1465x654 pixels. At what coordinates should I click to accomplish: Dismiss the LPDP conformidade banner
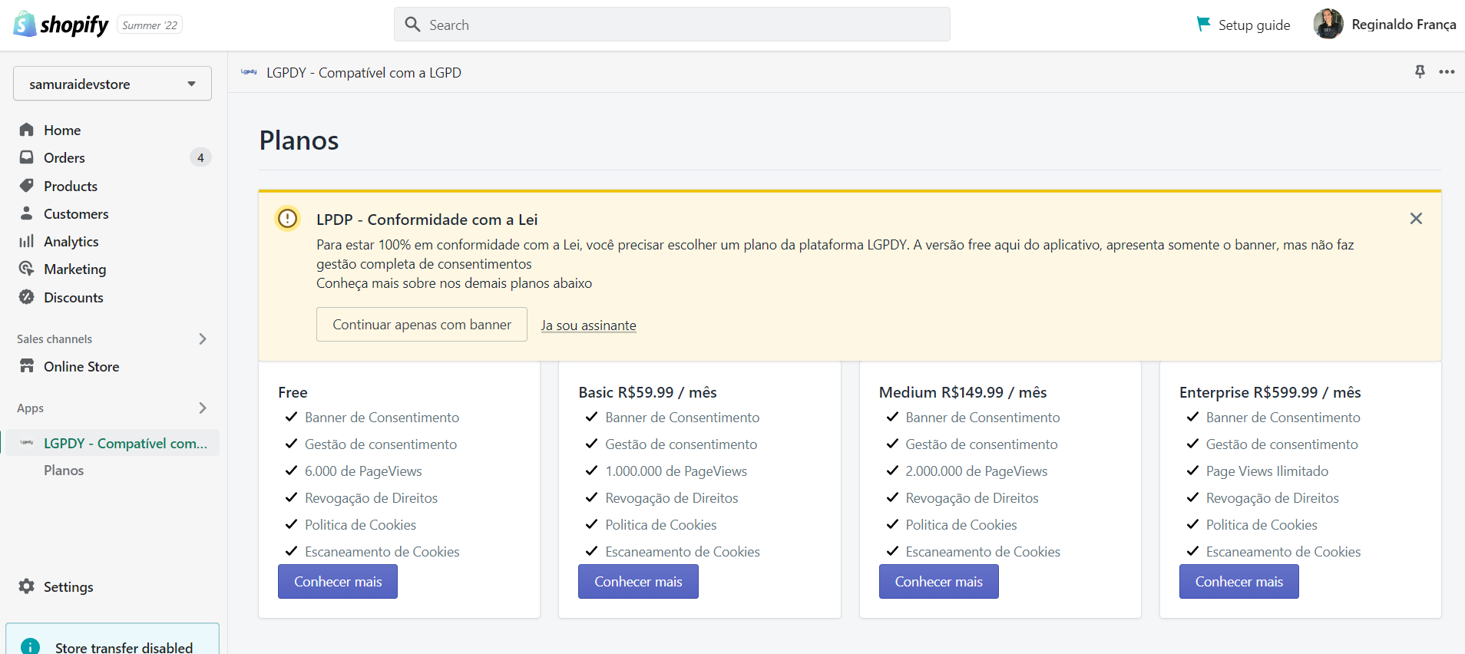[1416, 219]
